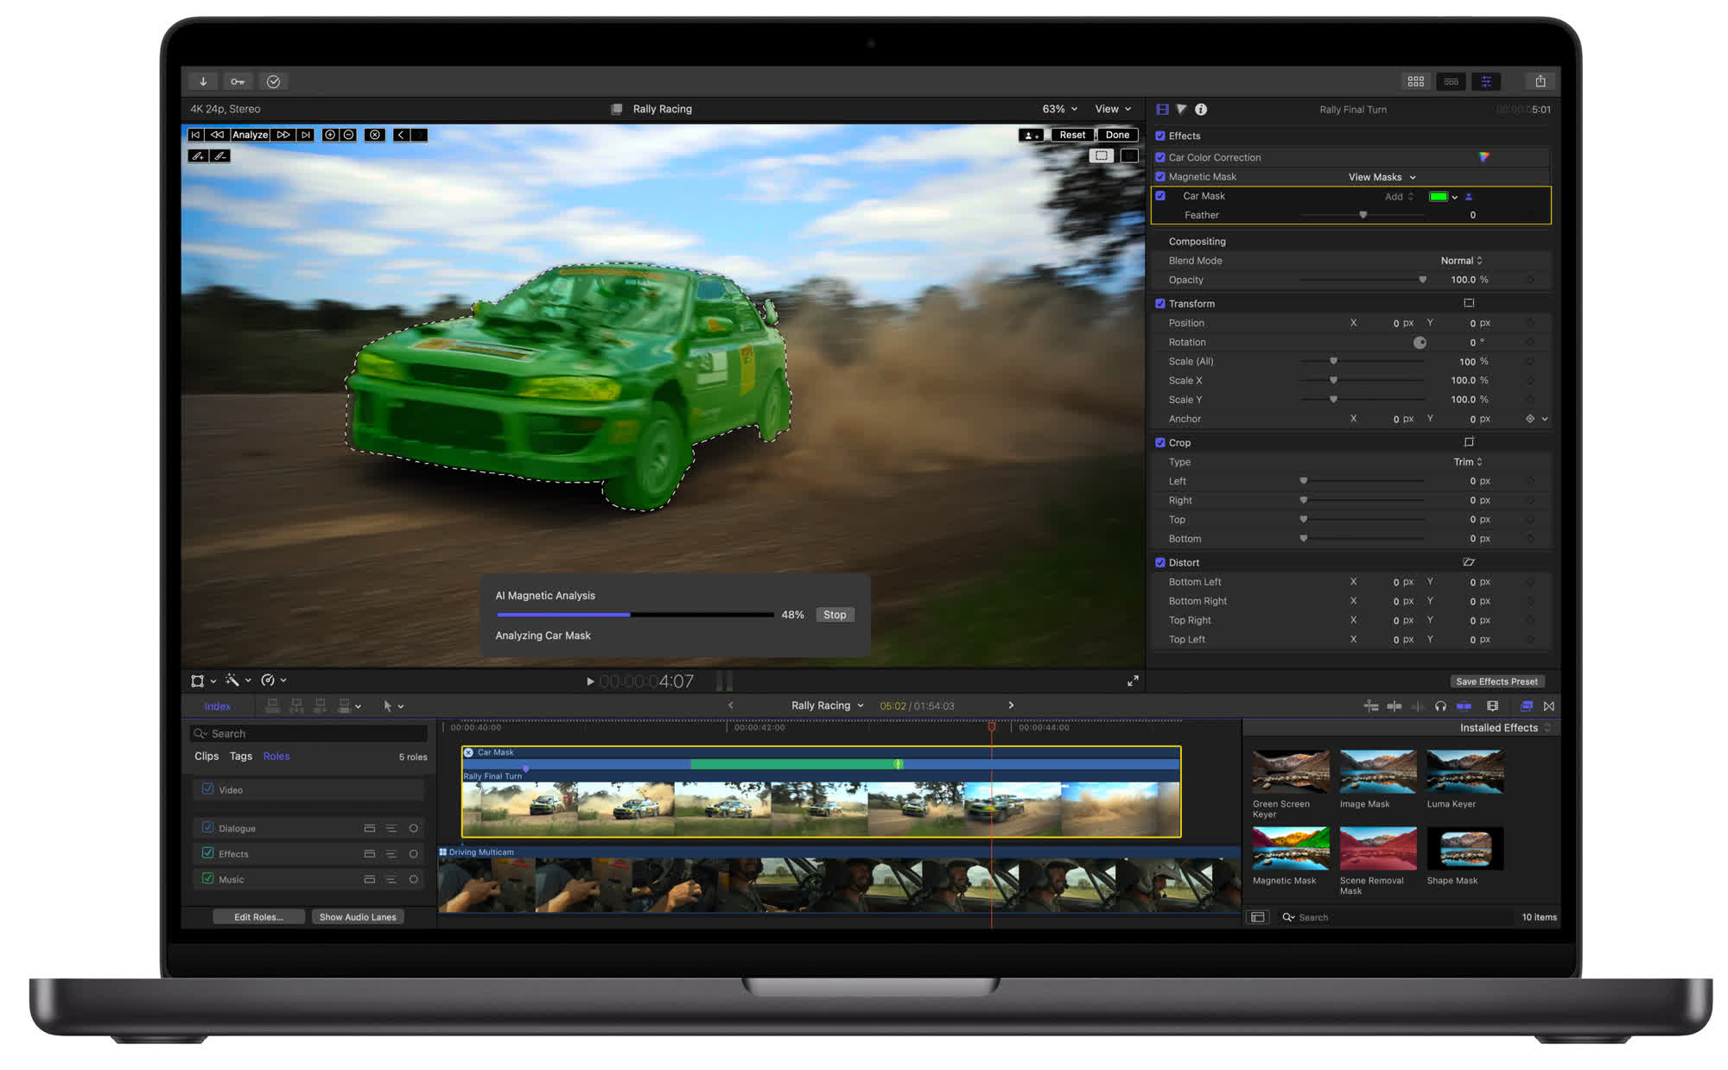This screenshot has height=1070, width=1728.
Task: Go to first frame of mask analysis
Action: click(195, 135)
